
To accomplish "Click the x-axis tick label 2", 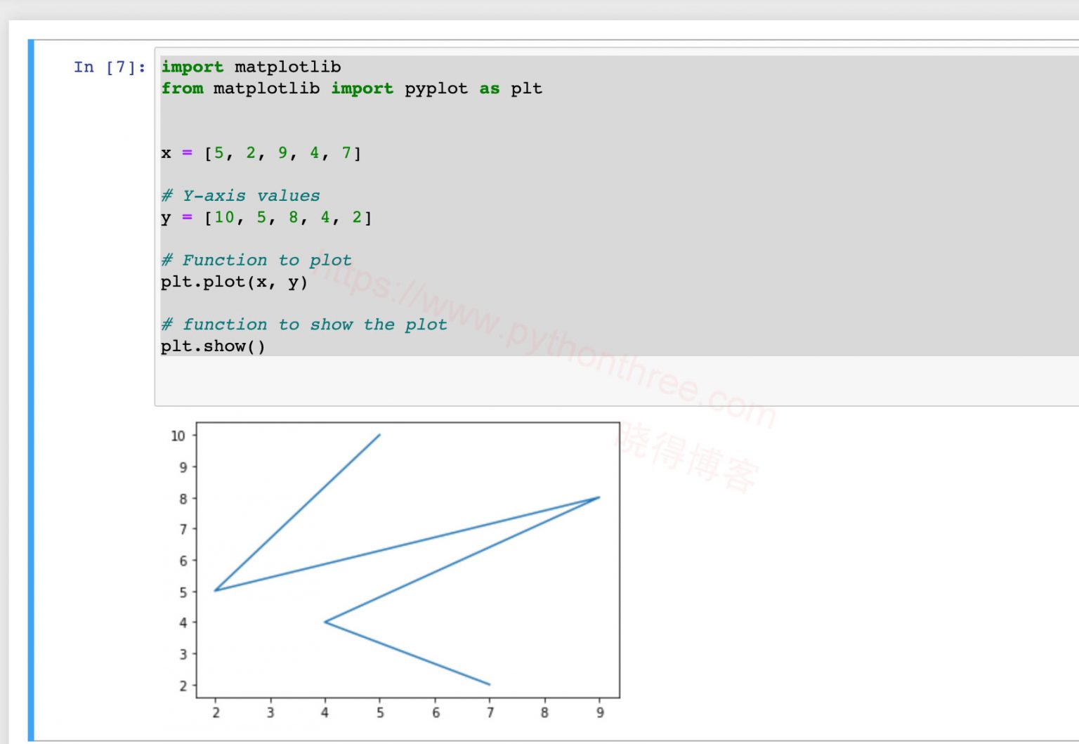I will [x=216, y=712].
